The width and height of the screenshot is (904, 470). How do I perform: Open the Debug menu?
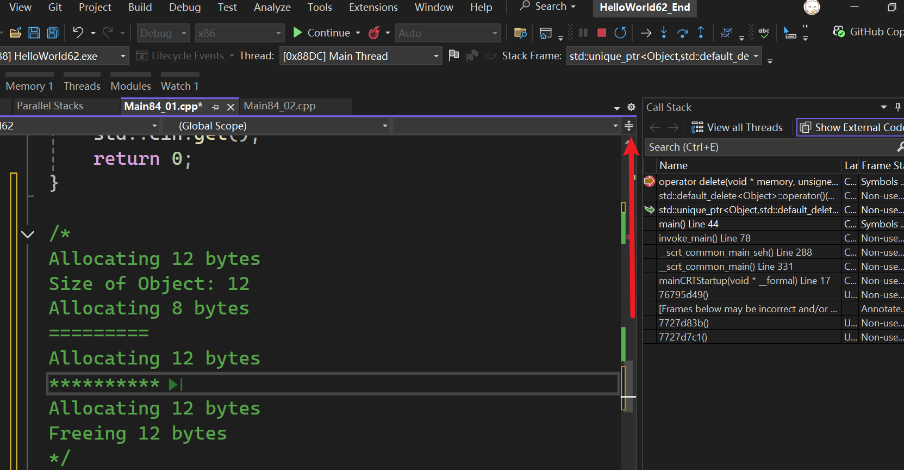pos(185,7)
